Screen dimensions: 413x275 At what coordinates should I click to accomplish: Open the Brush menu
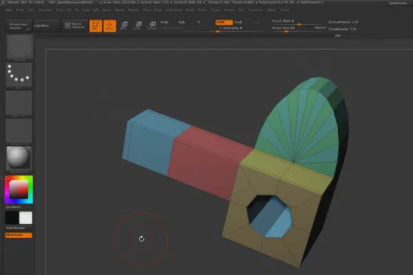pyautogui.click(x=20, y=10)
